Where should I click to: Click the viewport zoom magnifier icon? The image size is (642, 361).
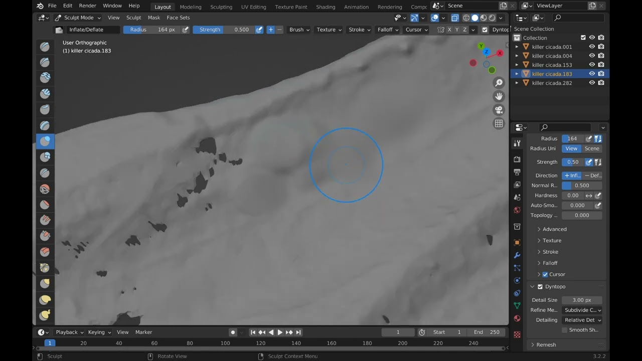click(499, 83)
